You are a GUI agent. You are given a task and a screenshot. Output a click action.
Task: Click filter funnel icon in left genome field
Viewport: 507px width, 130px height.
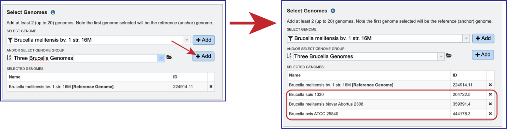10,40
